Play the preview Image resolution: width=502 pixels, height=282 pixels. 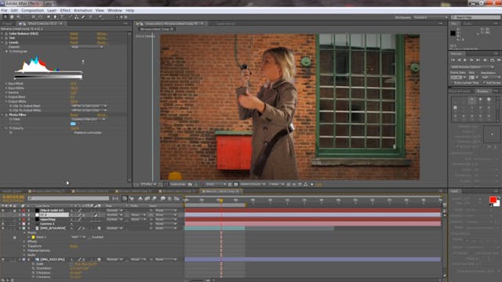(465, 60)
